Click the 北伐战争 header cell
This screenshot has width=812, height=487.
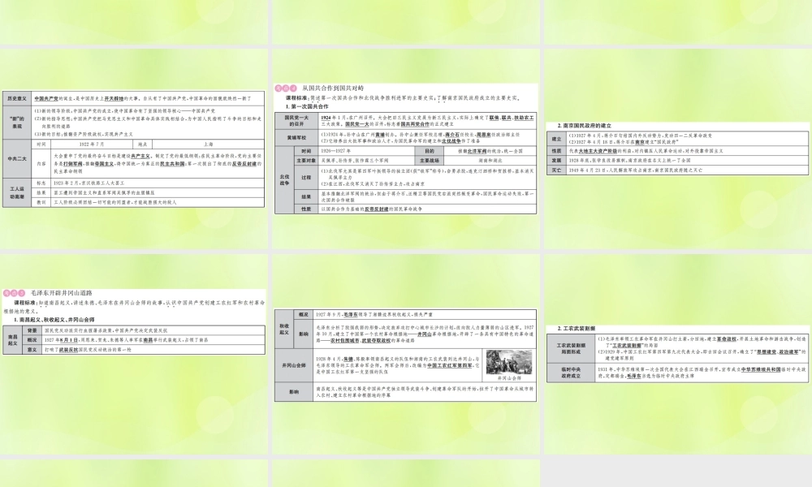click(x=284, y=180)
